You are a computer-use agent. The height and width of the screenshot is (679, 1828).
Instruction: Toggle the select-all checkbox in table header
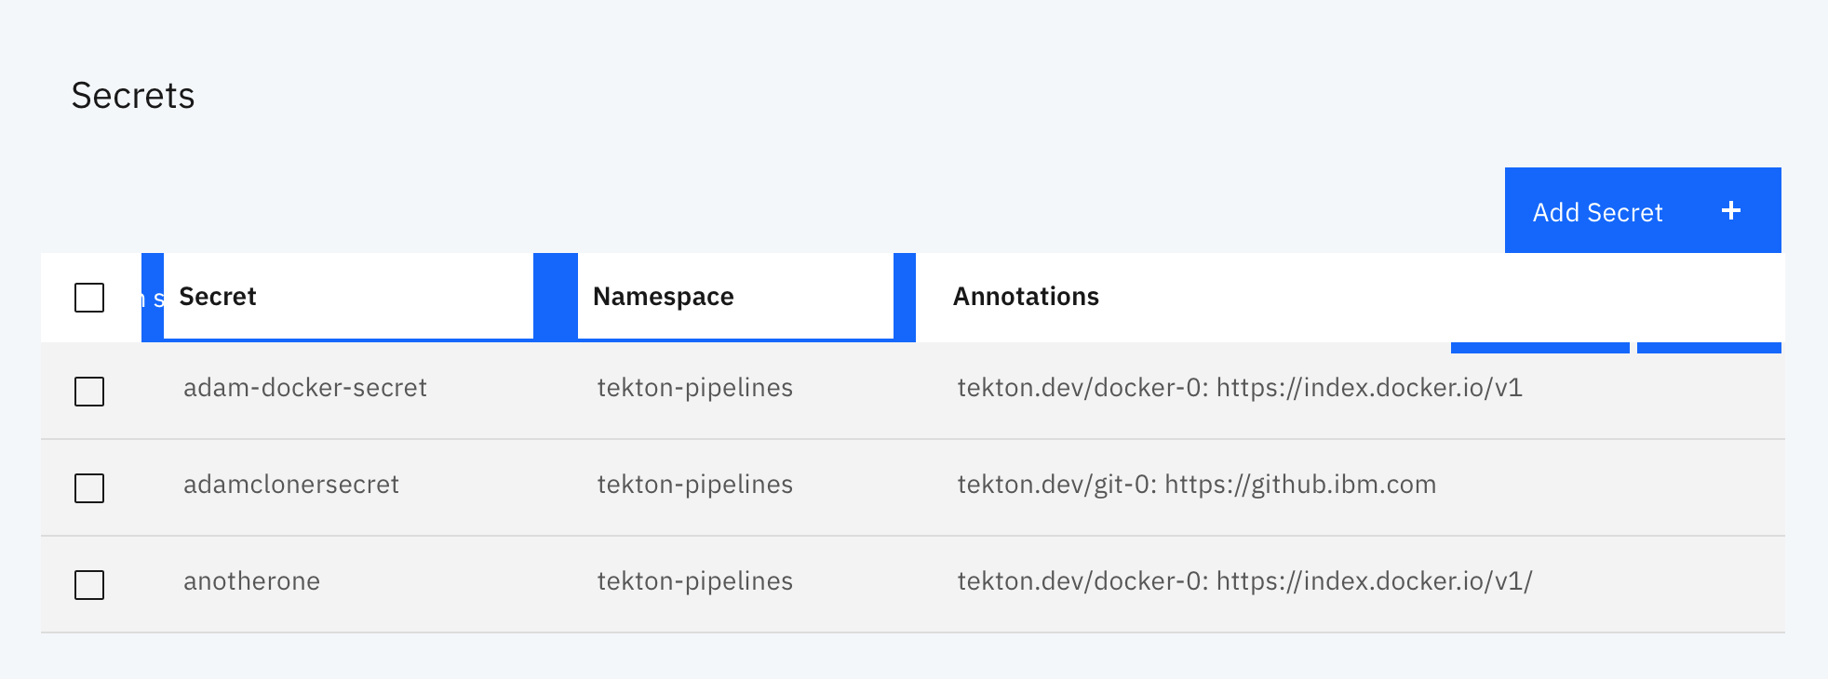pos(88,297)
